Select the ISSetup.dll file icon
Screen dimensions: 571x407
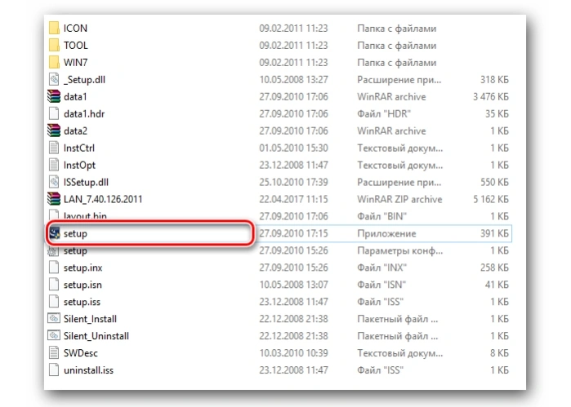[x=54, y=182]
